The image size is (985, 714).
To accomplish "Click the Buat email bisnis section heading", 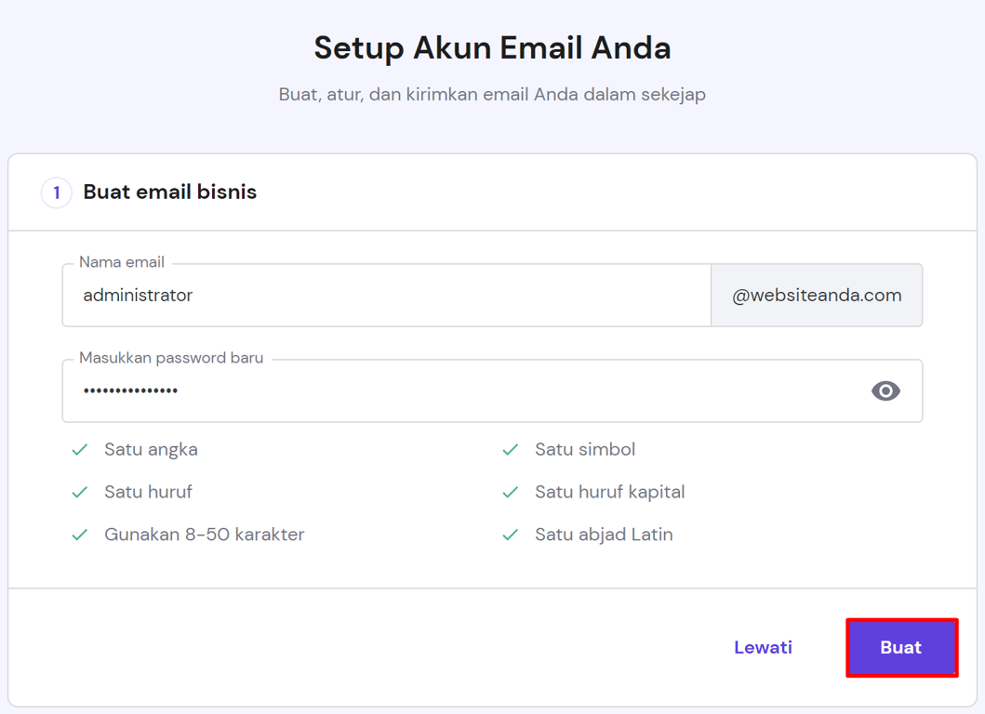I will click(170, 192).
